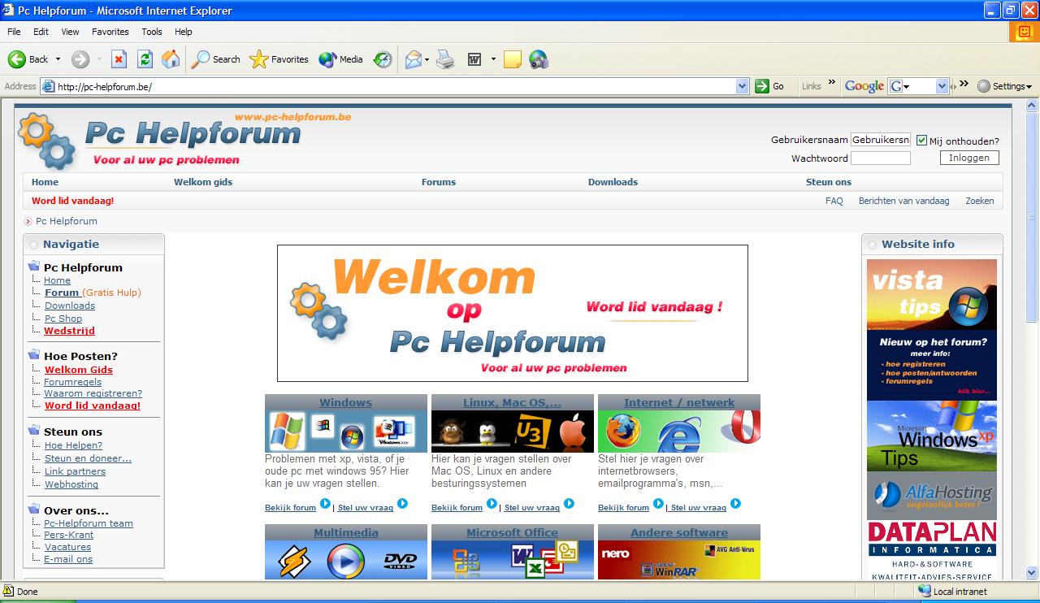Click the Google toolbar logo
Screen dimensions: 1040x603
864,86
